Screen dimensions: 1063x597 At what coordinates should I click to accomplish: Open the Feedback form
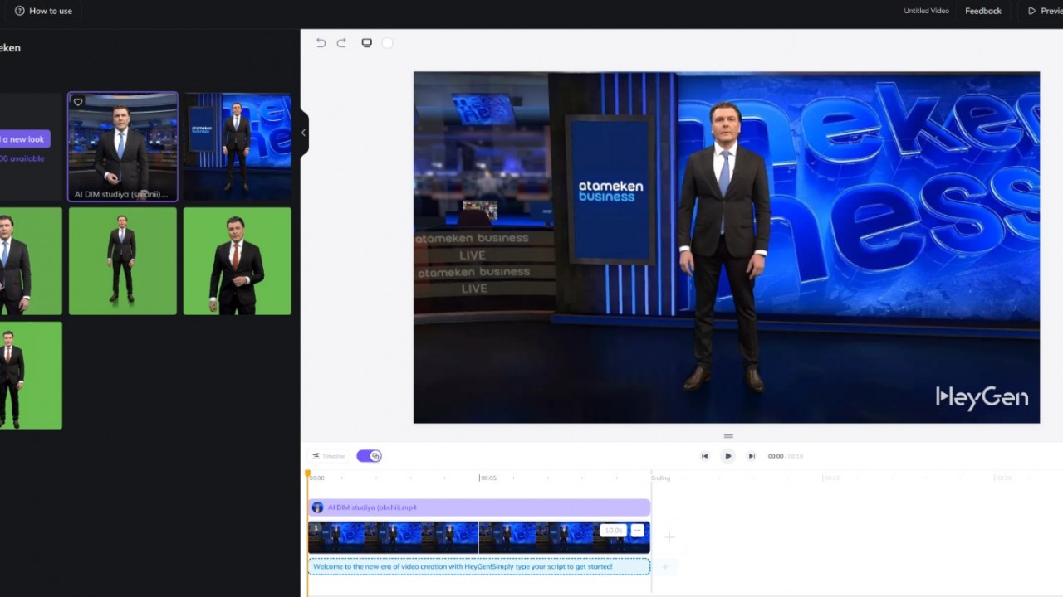(x=983, y=11)
